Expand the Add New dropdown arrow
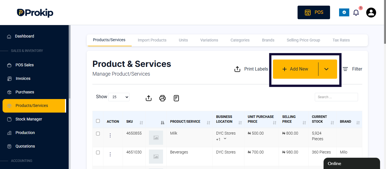This screenshot has height=169, width=386. pos(326,69)
